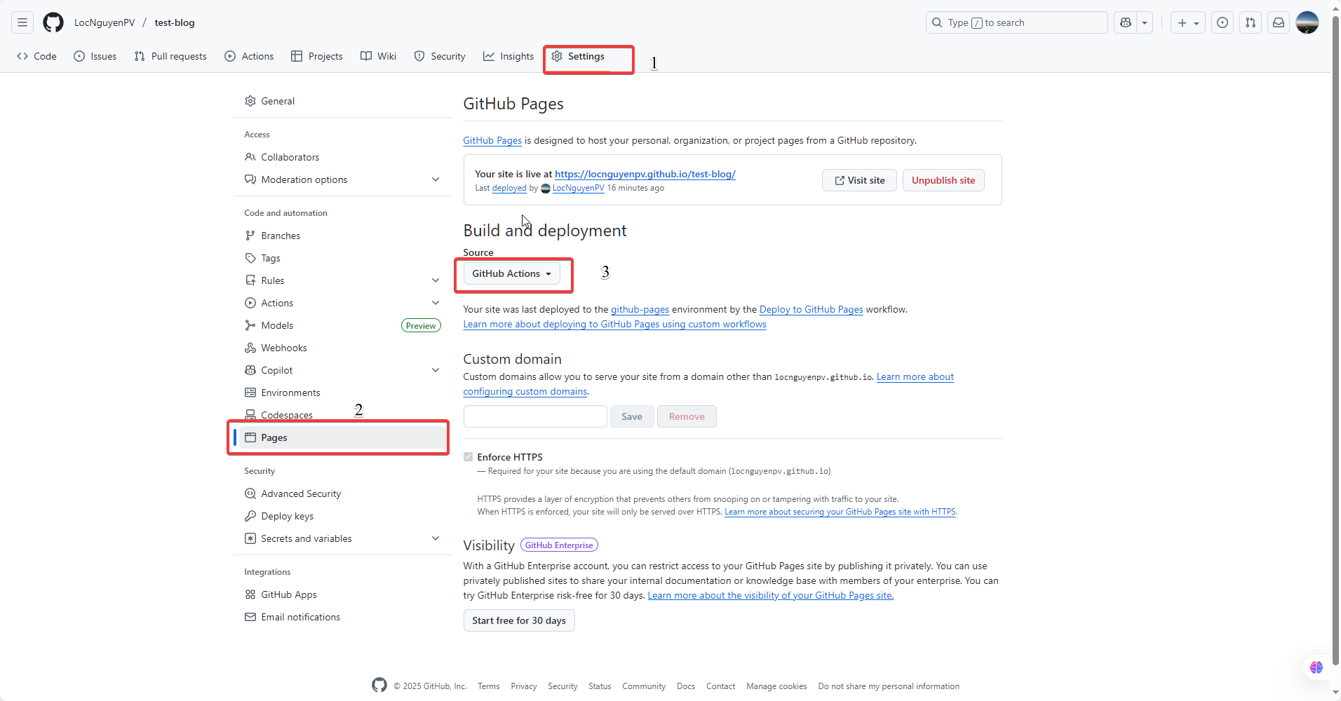Image resolution: width=1341 pixels, height=701 pixels.
Task: Open the create new plus dropdown
Action: click(x=1187, y=22)
